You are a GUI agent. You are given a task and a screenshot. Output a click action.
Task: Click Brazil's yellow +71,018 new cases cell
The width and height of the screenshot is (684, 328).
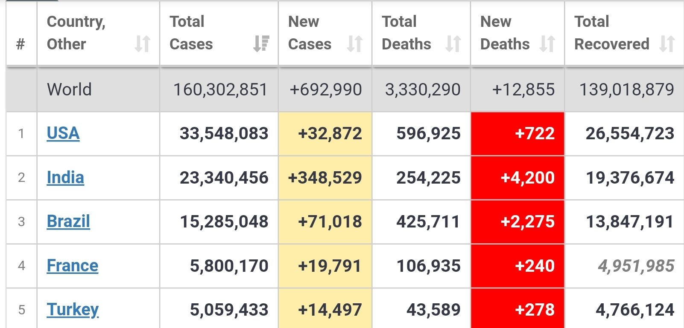pyautogui.click(x=330, y=222)
